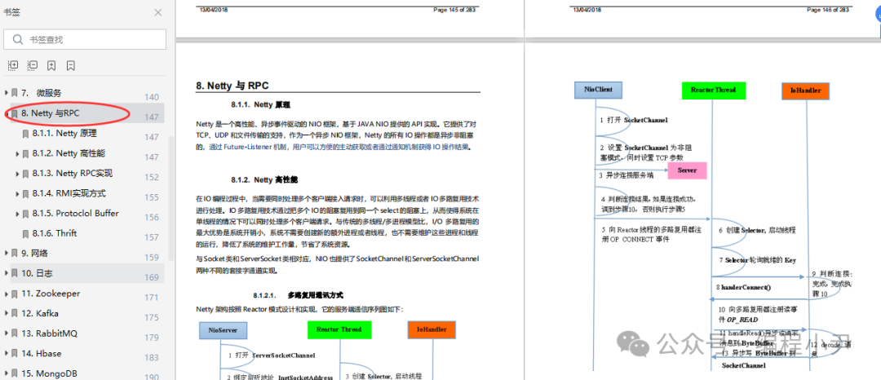The width and height of the screenshot is (881, 380).
Task: Expand the 11. Zookeeper bookmark
Action: pos(7,294)
